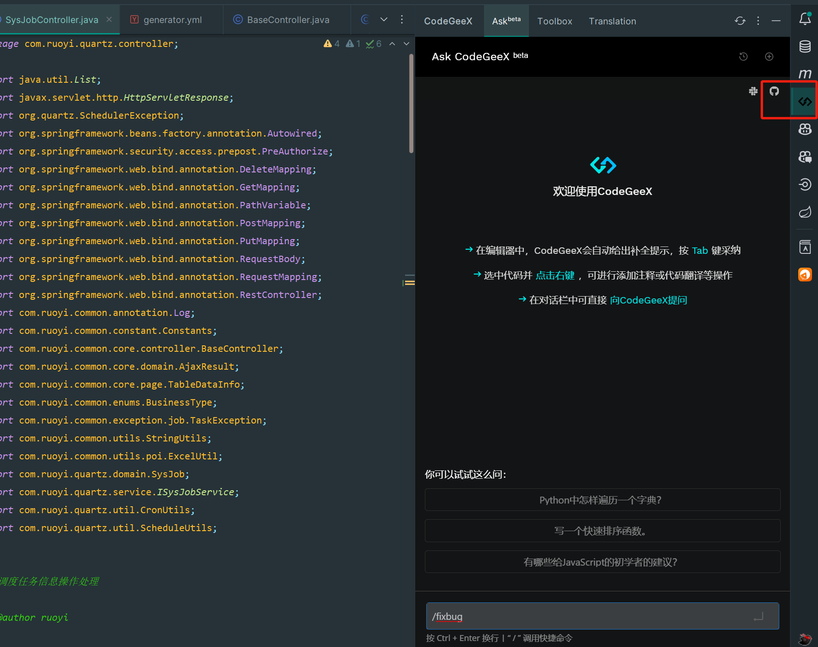
Task: Open editor tab options three-dot menu
Action: click(x=402, y=19)
